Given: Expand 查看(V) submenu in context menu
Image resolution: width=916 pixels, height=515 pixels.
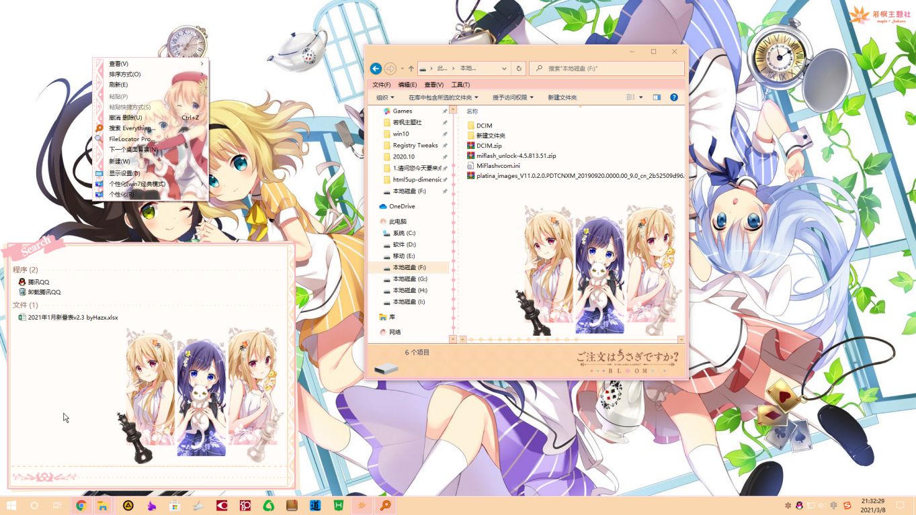Looking at the screenshot, I should pyautogui.click(x=151, y=64).
